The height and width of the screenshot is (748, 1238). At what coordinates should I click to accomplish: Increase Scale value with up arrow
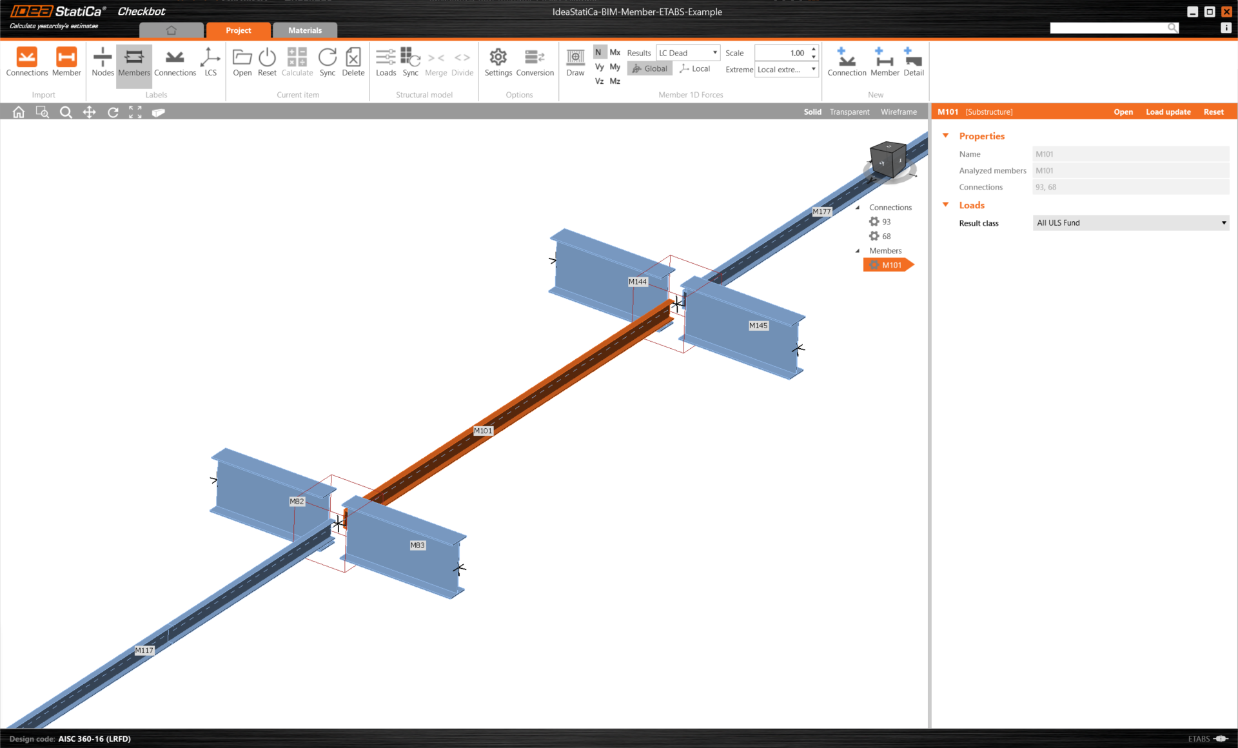click(x=814, y=49)
